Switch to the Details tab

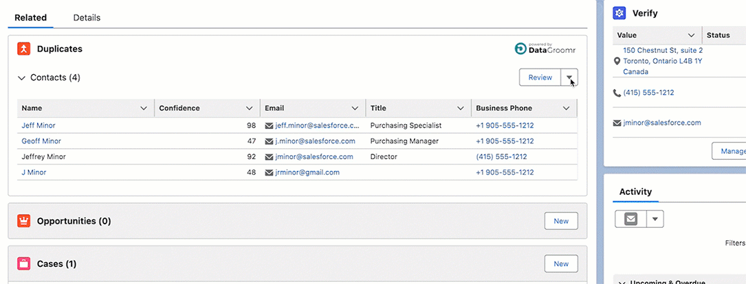87,18
